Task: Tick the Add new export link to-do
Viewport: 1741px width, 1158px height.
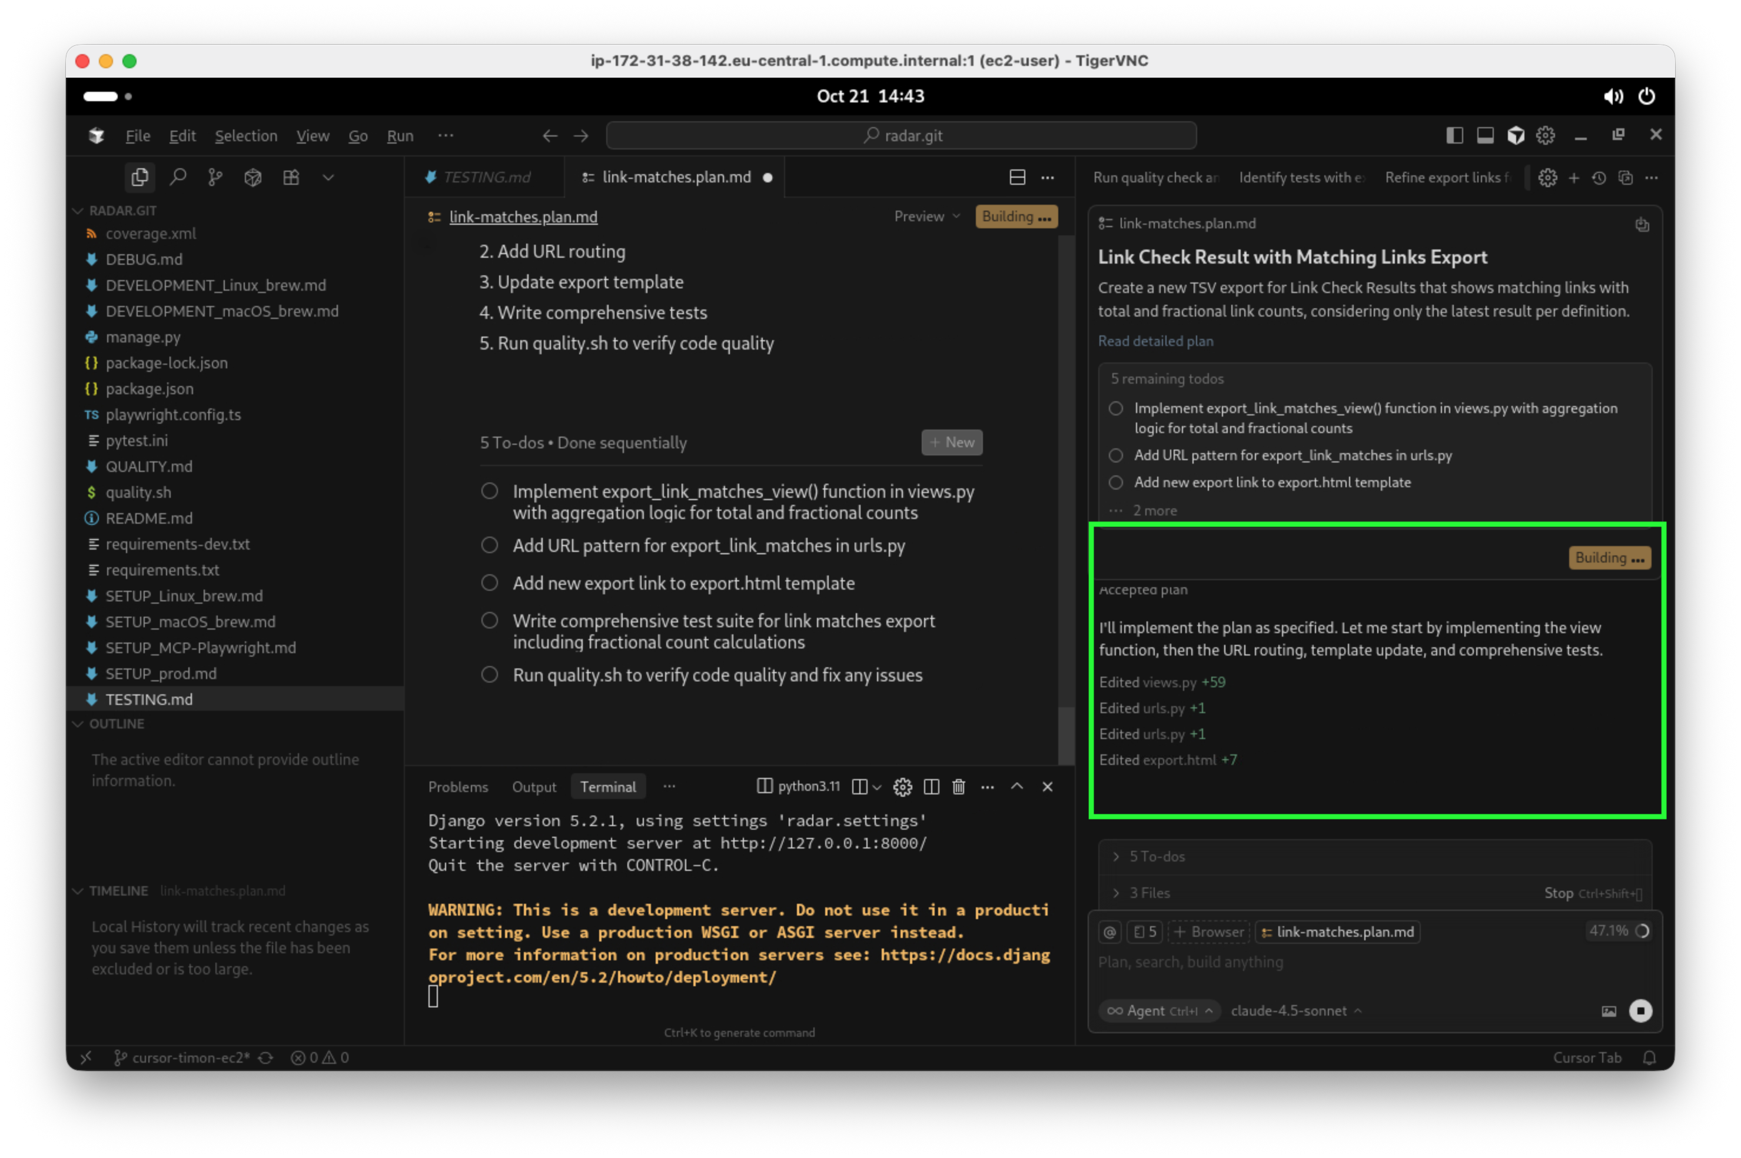Action: pos(489,583)
